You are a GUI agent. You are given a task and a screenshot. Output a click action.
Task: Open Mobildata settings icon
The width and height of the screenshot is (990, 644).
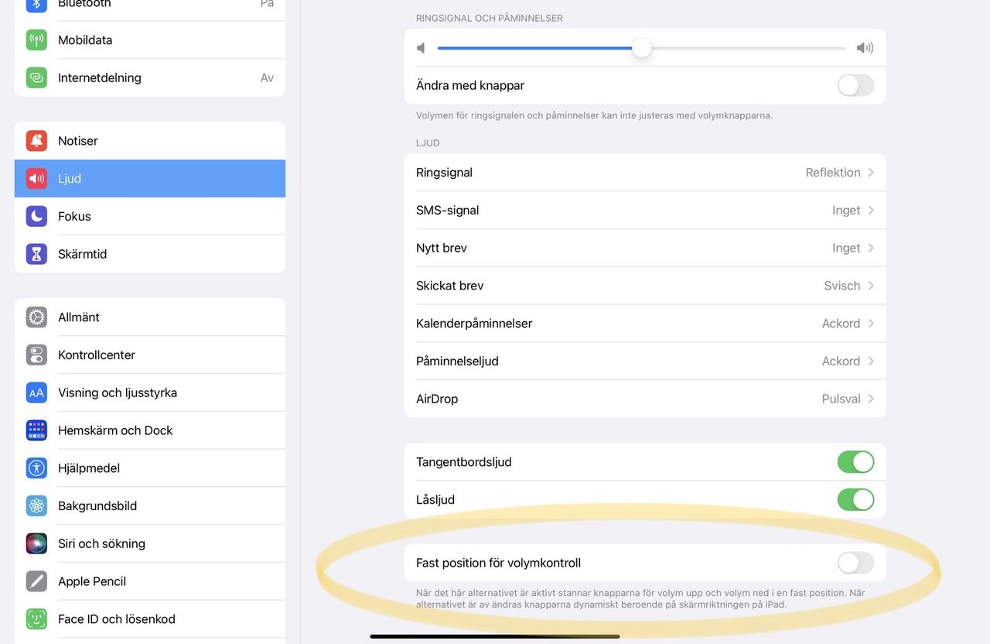[36, 39]
